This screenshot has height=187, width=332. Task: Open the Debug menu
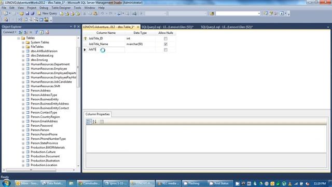pyautogui.click(x=44, y=8)
